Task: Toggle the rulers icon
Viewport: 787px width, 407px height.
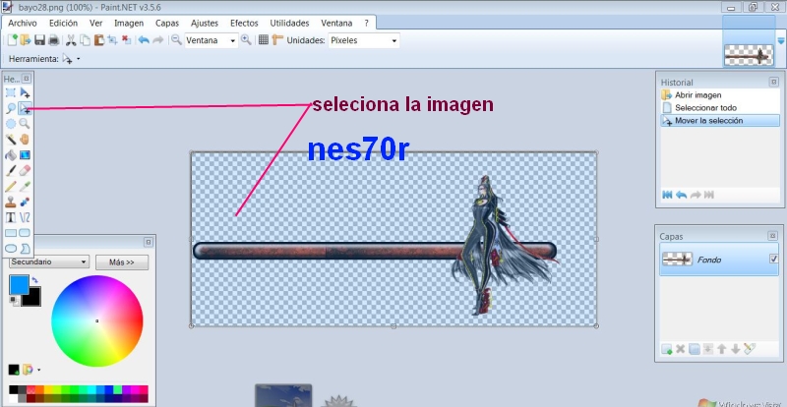Action: (x=277, y=40)
